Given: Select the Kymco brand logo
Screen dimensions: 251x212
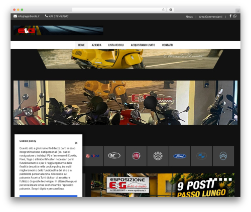Looking at the screenshot, I should coord(114,156).
